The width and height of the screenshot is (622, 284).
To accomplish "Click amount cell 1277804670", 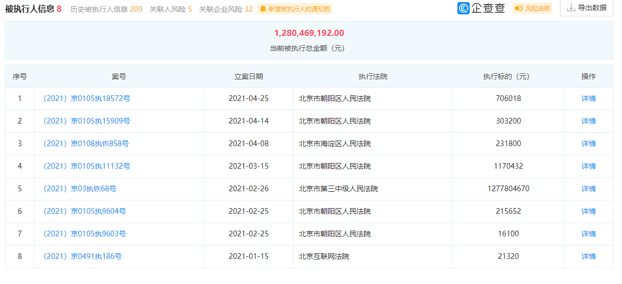I will click(x=508, y=189).
